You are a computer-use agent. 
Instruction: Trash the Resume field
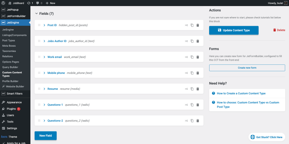pos(198,89)
